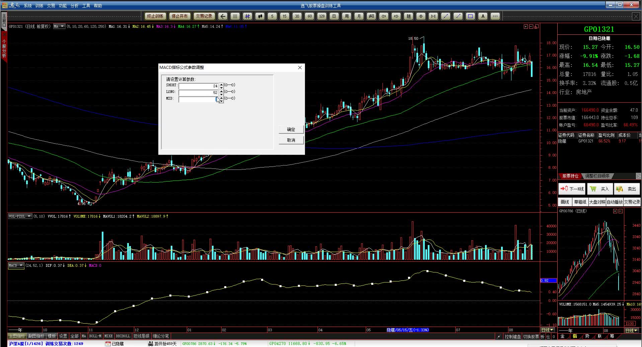Select the BBIBOLL indicator tab
This screenshot has height=347, width=642.
click(x=123, y=336)
